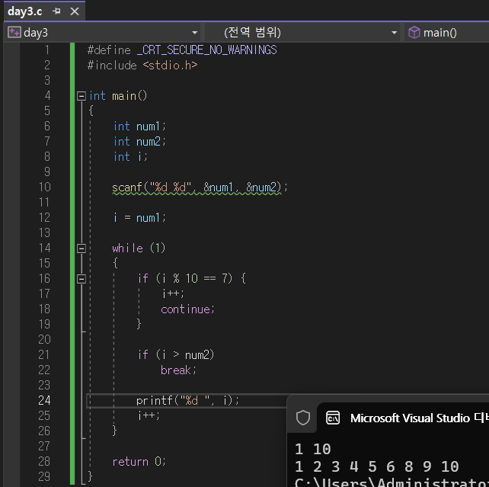Screen dimensions: 489x487
Task: Open the 전역 범위 scope dropdown
Action: 395,33
